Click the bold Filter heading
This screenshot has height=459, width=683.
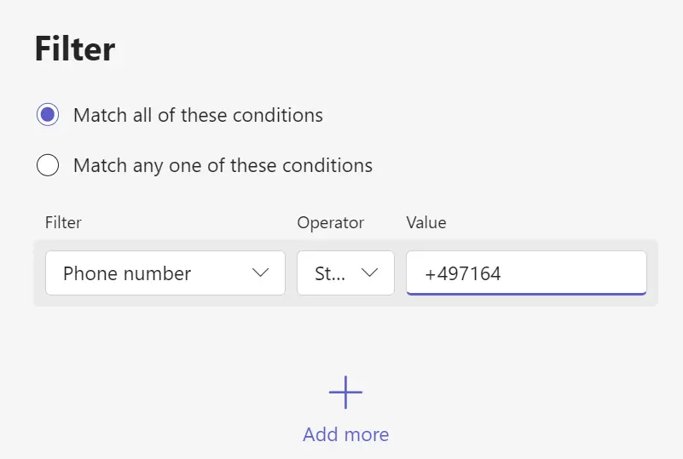click(75, 49)
